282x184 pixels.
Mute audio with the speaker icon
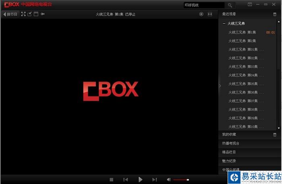[169, 180]
